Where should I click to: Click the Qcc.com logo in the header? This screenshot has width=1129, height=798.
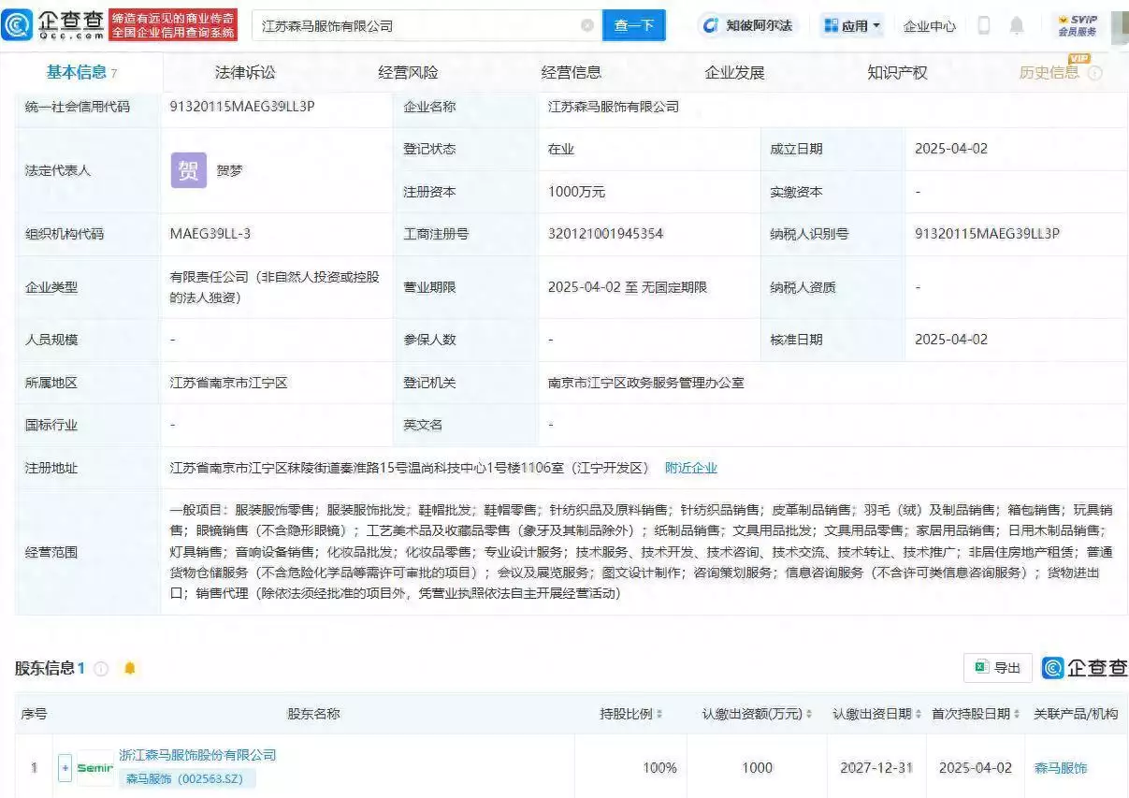(53, 25)
